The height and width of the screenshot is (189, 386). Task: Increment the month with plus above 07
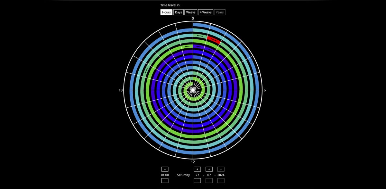(209, 169)
